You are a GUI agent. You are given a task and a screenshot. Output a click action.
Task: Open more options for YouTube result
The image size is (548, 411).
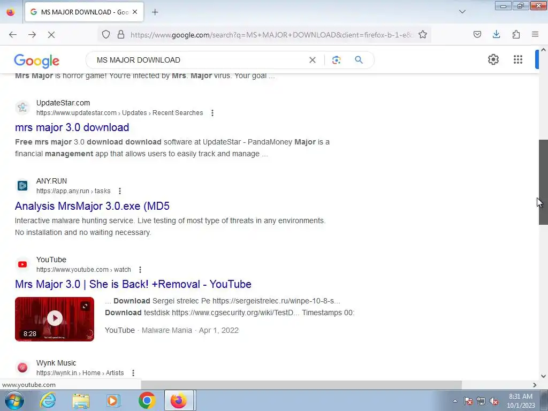pyautogui.click(x=140, y=270)
